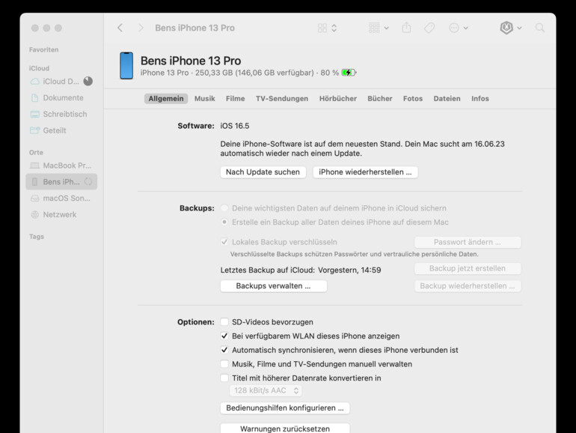Click the MacBook Pro laptop icon

click(34, 166)
